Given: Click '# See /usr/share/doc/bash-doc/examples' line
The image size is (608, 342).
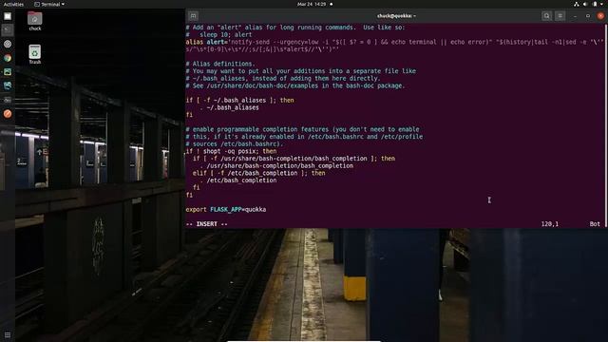Looking at the screenshot, I should tap(295, 85).
